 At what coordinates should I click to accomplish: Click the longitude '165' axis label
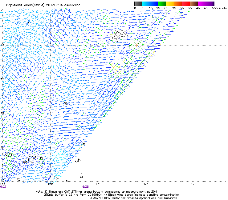pos(2,184)
